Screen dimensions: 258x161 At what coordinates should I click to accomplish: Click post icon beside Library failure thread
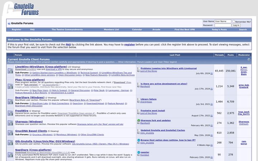[x=139, y=99]
